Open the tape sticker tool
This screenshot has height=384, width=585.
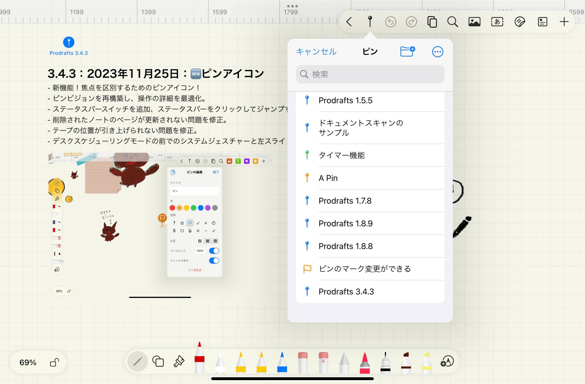[520, 22]
